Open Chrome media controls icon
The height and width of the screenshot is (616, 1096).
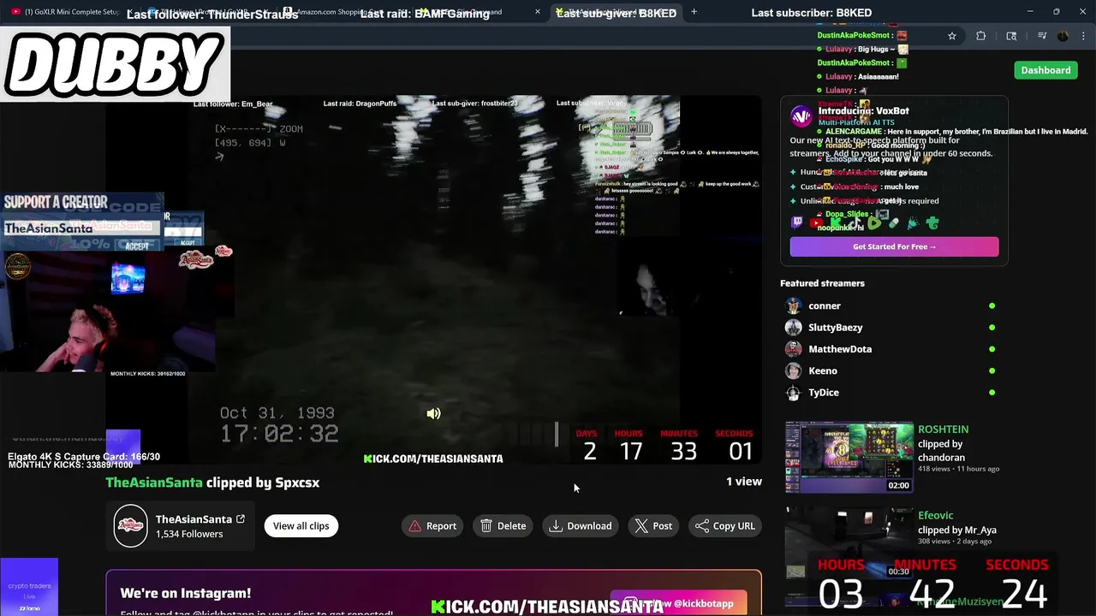point(1041,36)
